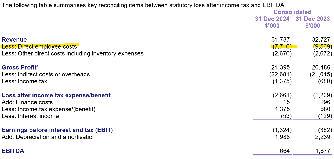Click the highlighted Direct employee costs label

(39, 46)
